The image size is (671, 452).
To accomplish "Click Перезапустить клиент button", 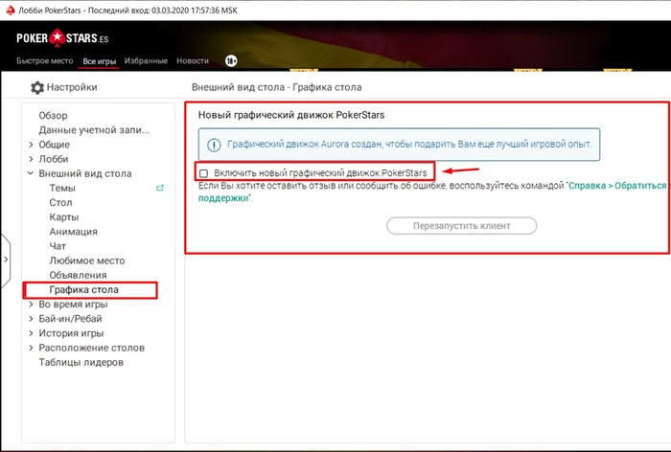I will [461, 226].
